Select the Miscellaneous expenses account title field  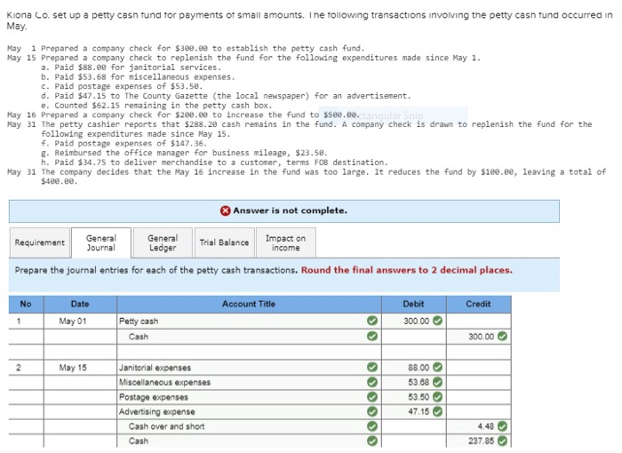[249, 383]
